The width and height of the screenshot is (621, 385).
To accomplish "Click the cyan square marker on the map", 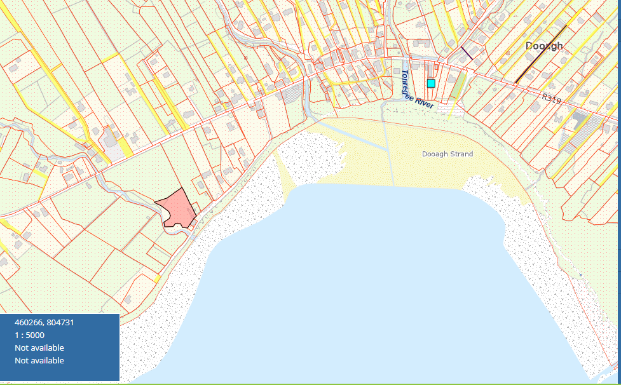I will click(431, 83).
